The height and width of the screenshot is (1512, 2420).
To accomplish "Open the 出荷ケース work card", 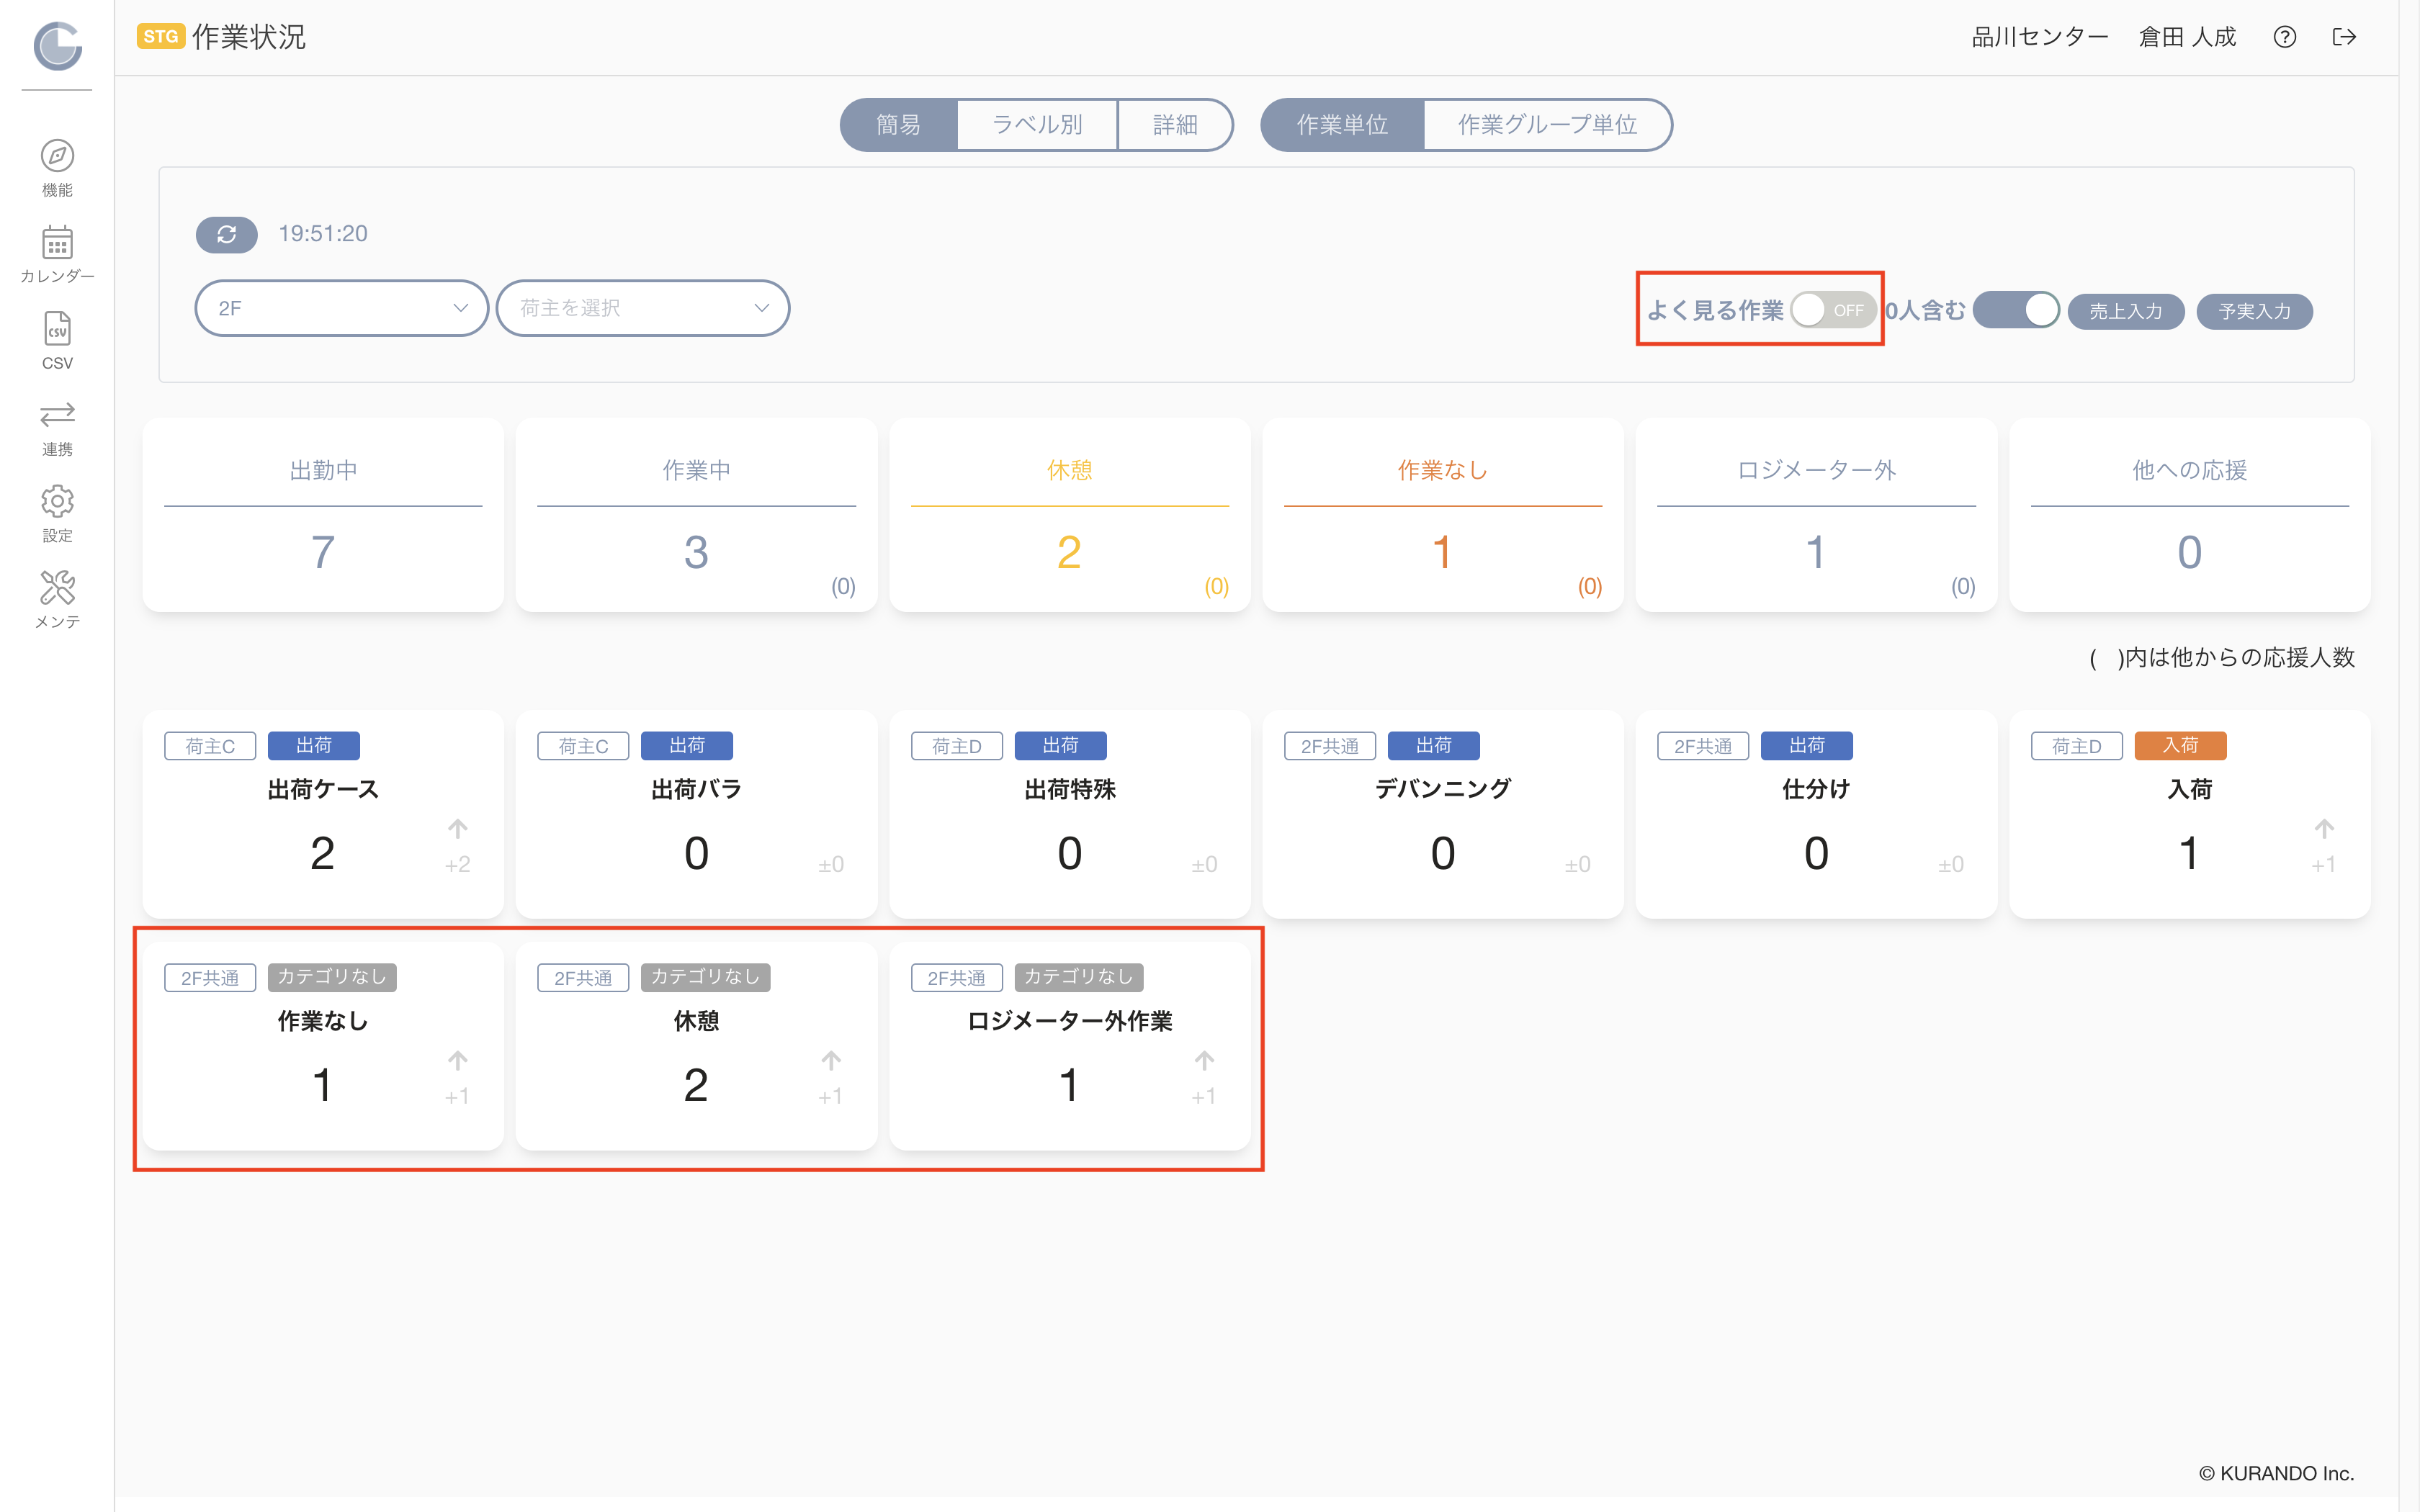I will 323,814.
